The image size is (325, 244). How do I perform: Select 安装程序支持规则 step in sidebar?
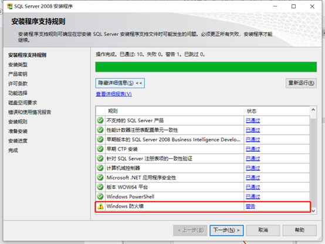[27, 55]
